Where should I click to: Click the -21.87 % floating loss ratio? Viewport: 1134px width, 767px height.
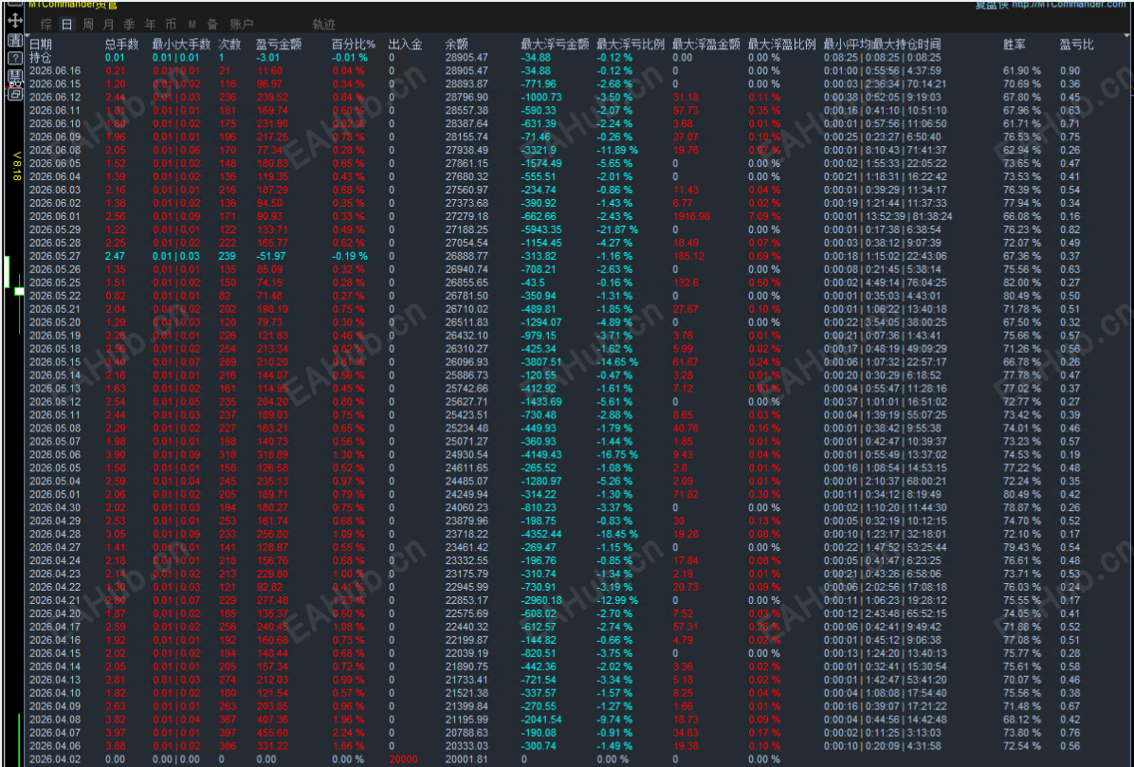click(617, 229)
